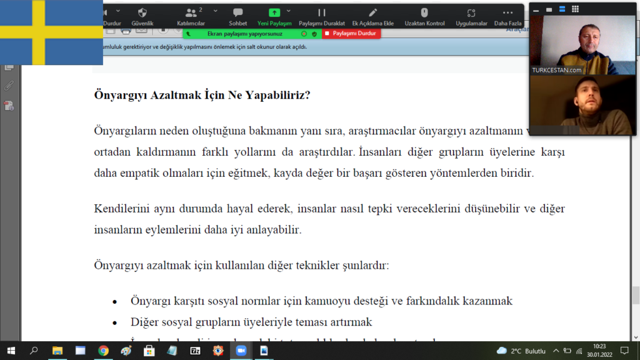Viewport: 640px width, 360px height.
Task: Open the Katılımcılar participants panel
Action: (x=191, y=17)
